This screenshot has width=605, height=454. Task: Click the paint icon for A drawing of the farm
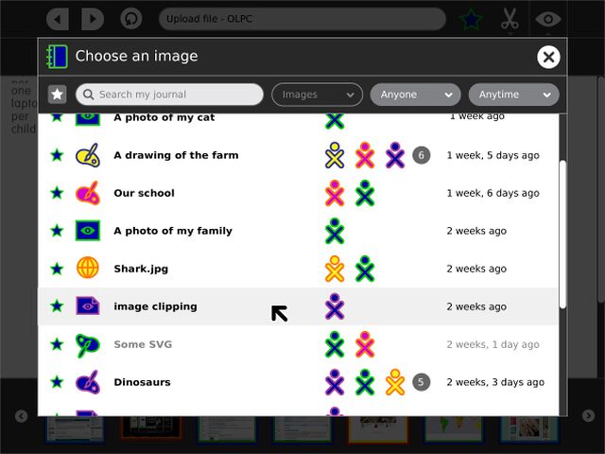88,155
